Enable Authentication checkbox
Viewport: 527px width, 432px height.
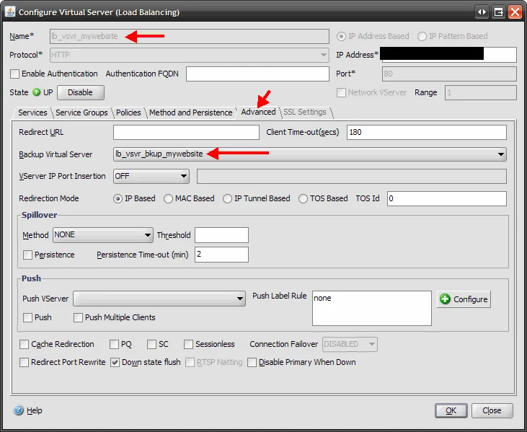click(15, 74)
